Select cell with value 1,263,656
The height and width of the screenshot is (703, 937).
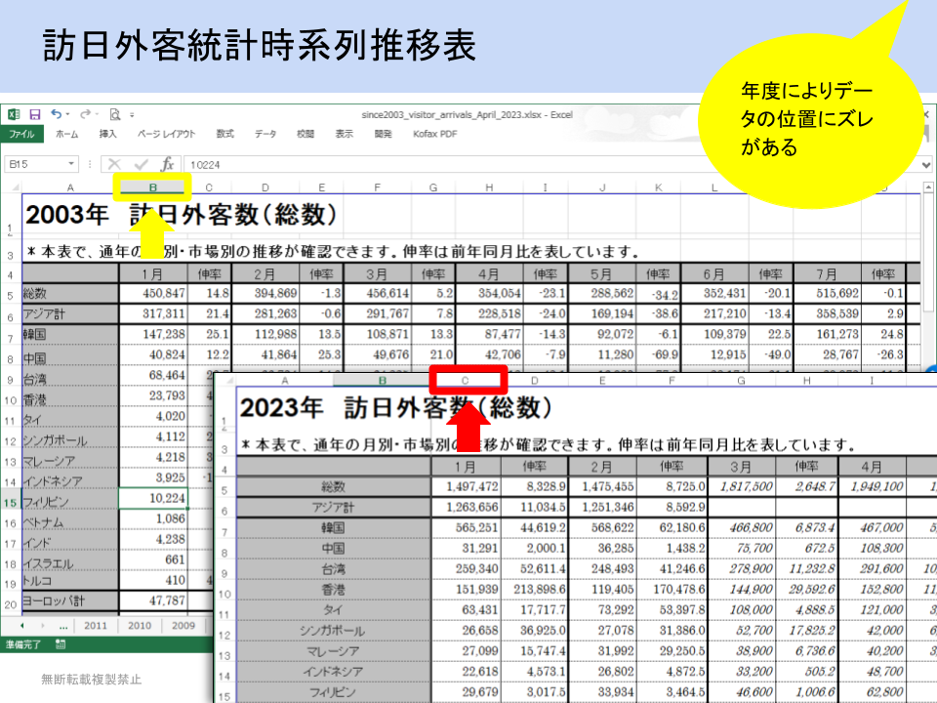(467, 507)
